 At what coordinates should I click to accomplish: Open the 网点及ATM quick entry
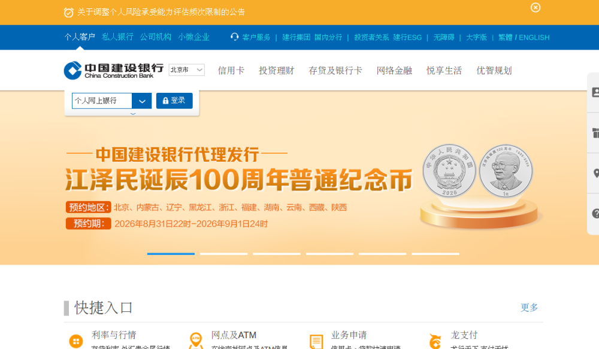pyautogui.click(x=234, y=335)
